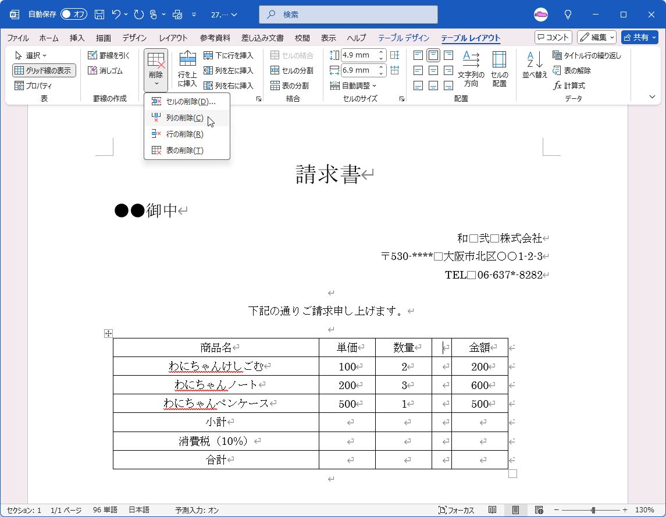Click the touch/mouse mode icon
Viewport: 666px width, 517px height.
[x=154, y=15]
